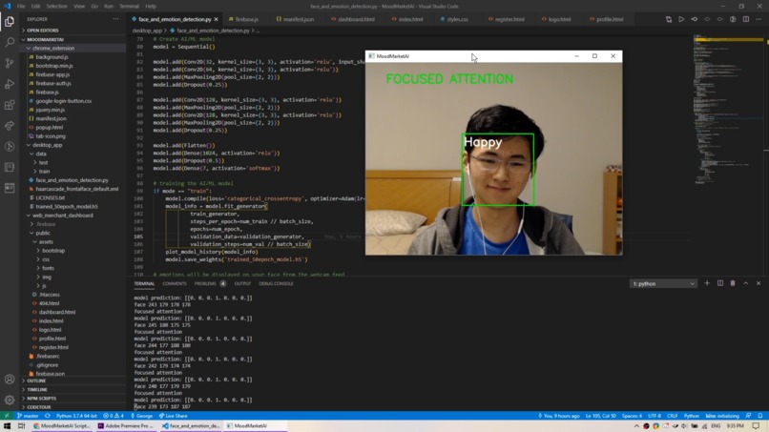
Task: Open the Extensions view
Action: 10,106
